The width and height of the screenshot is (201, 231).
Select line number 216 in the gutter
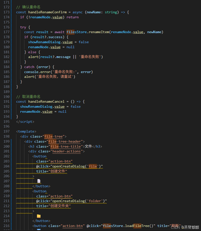(x=7, y=226)
